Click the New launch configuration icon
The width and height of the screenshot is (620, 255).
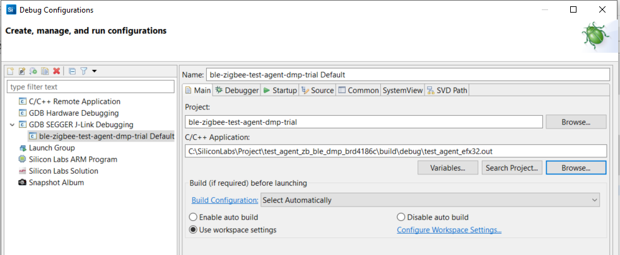tap(11, 71)
